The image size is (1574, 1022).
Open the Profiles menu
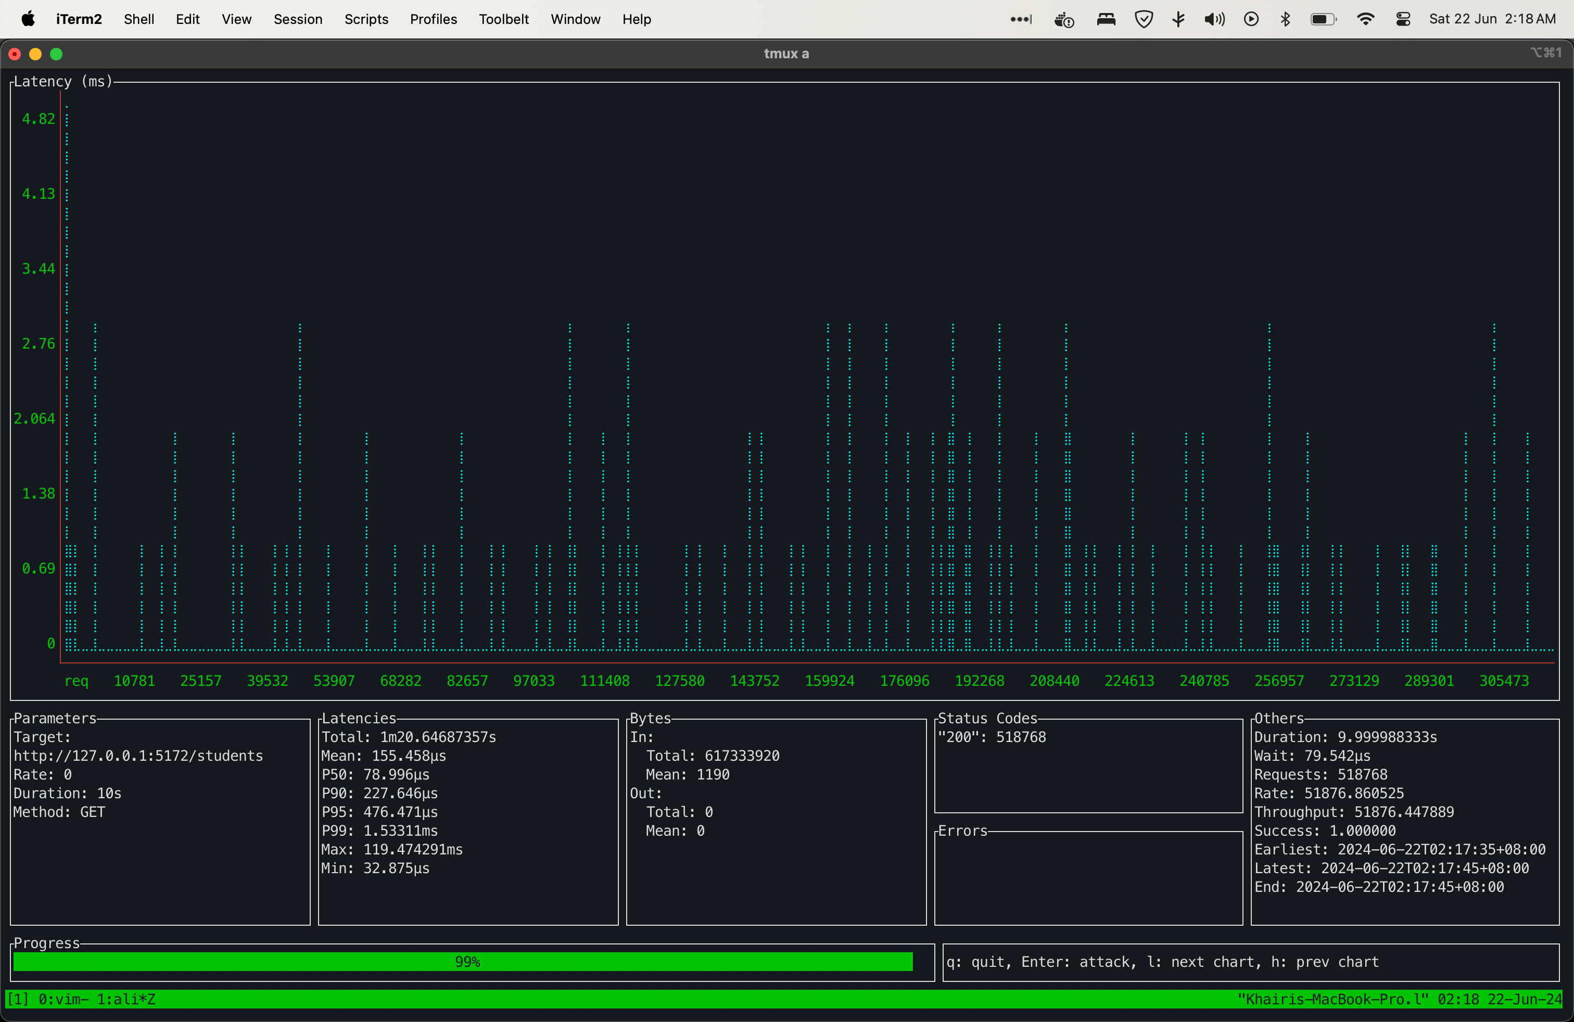pos(433,19)
